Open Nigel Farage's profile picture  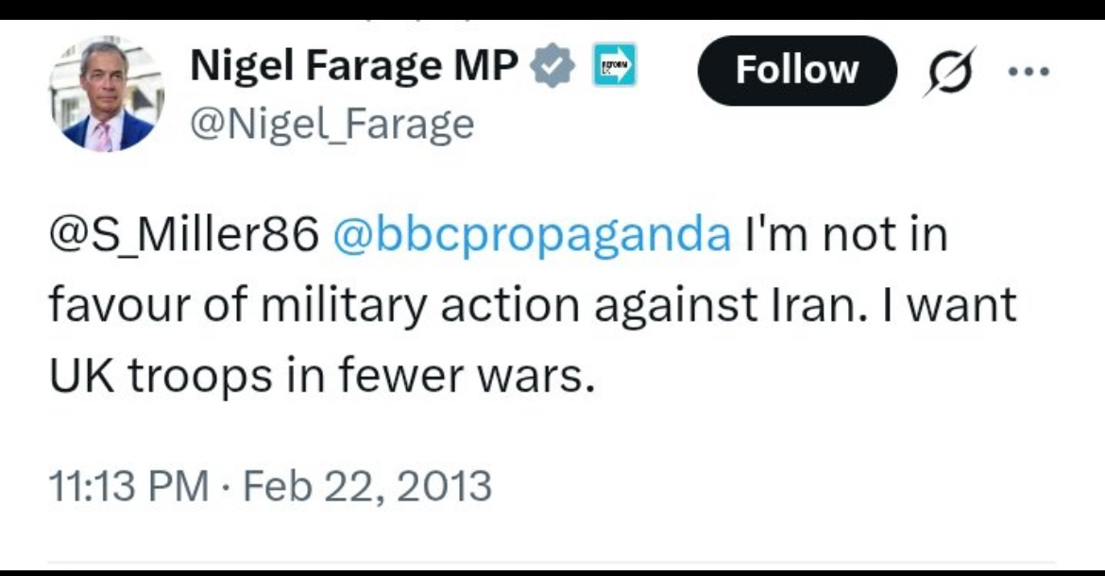107,94
